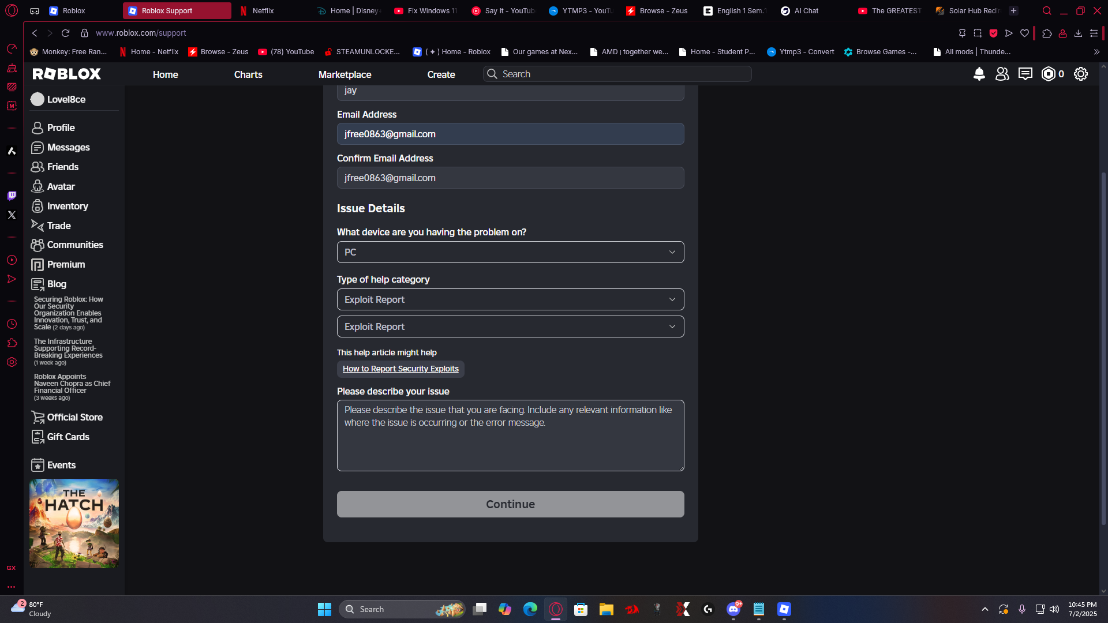Open friends icon in Roblox header
This screenshot has width=1108, height=623.
[1002, 74]
